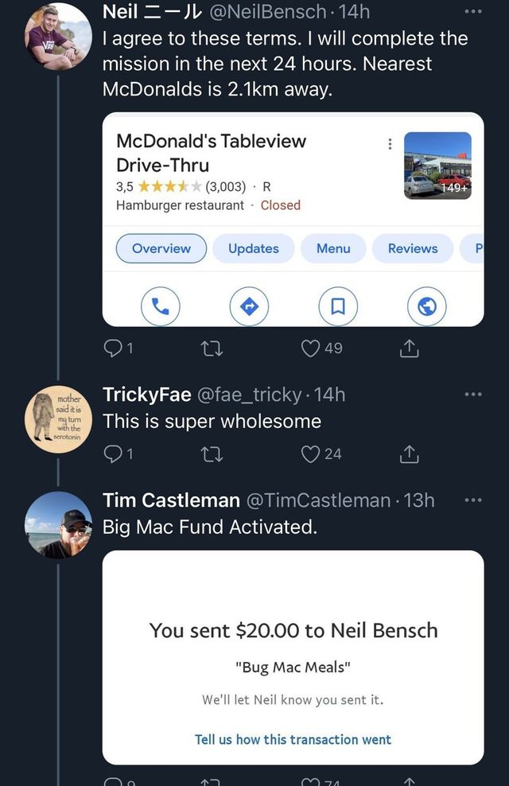Select the Reviews tab for McDonald's Tableview
This screenshot has height=786, width=509.
click(413, 248)
